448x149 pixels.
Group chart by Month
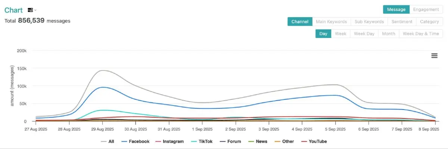[388, 34]
